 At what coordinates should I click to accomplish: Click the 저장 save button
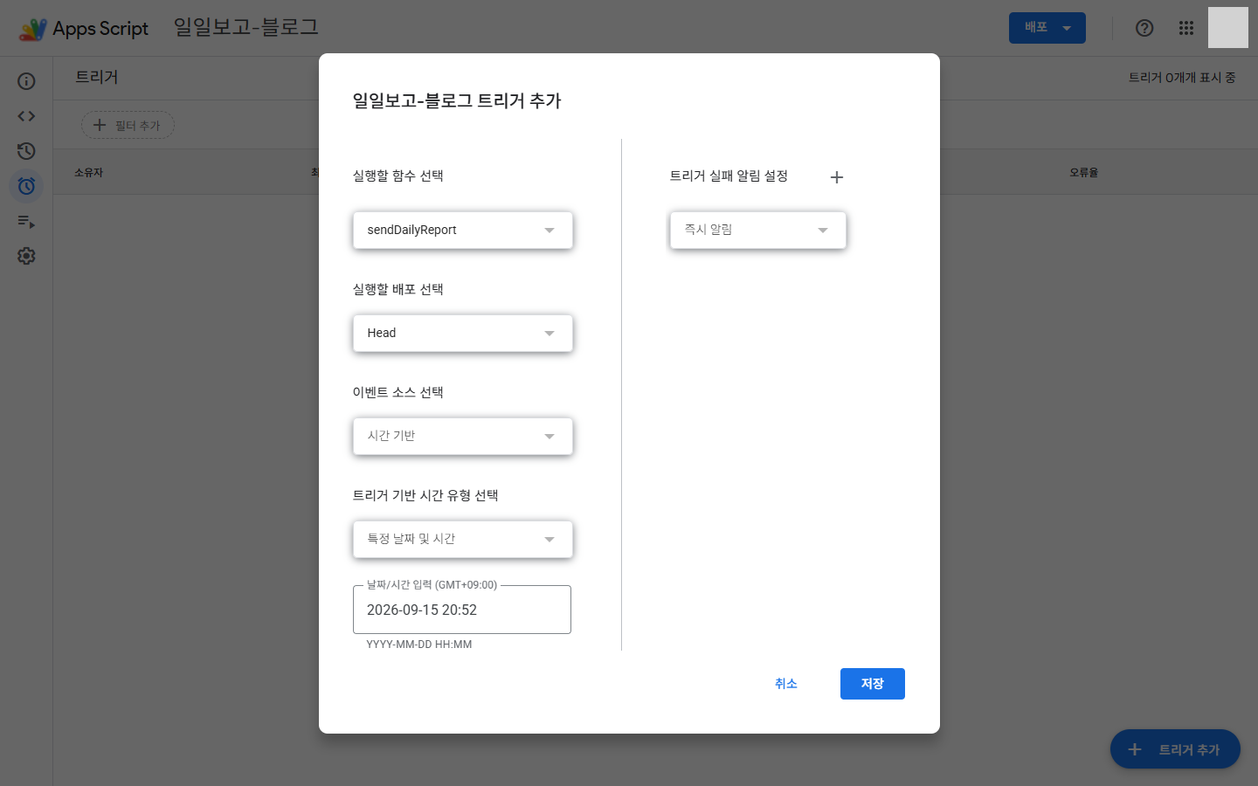pyautogui.click(x=873, y=684)
